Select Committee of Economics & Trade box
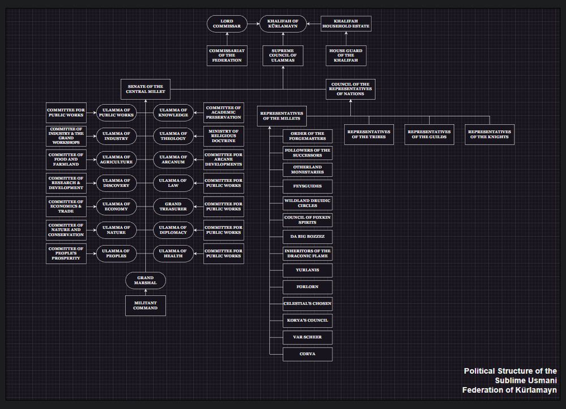The image size is (566, 409). 66,207
